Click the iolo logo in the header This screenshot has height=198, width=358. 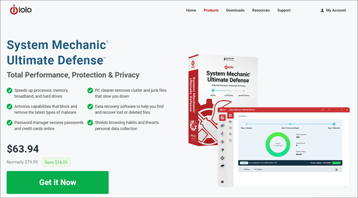pyautogui.click(x=20, y=10)
